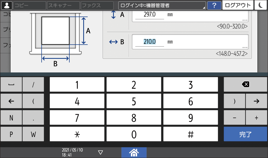The width and height of the screenshot is (268, 158).
Task: Tap the N key on the left keypad
Action: (11, 118)
